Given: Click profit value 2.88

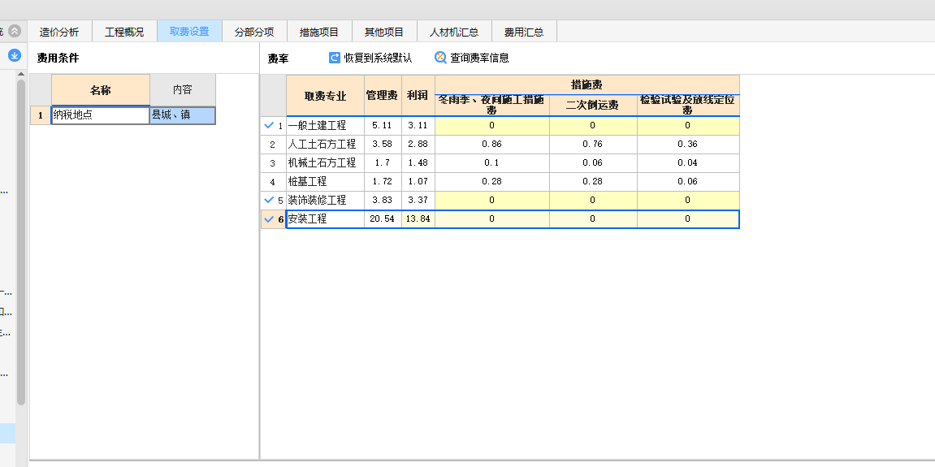Looking at the screenshot, I should coord(418,145).
